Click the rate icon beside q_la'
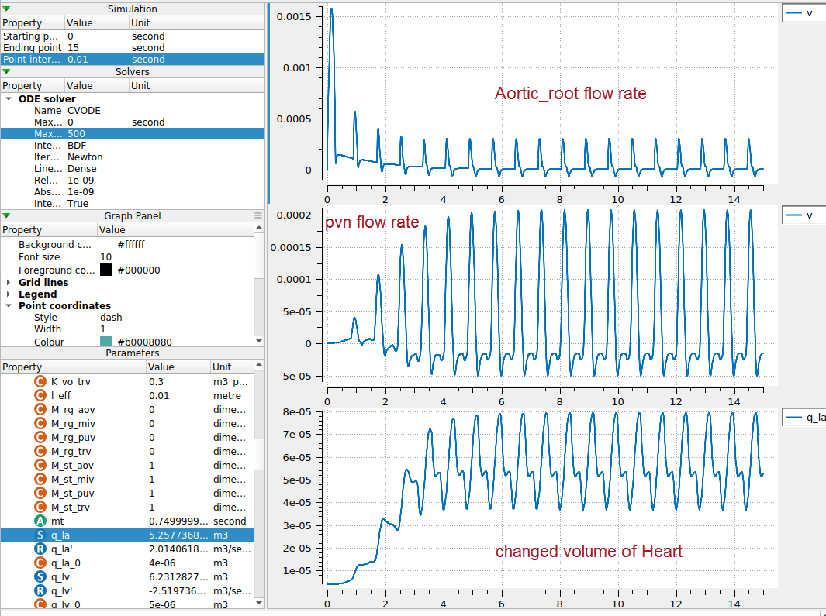 click(x=40, y=549)
